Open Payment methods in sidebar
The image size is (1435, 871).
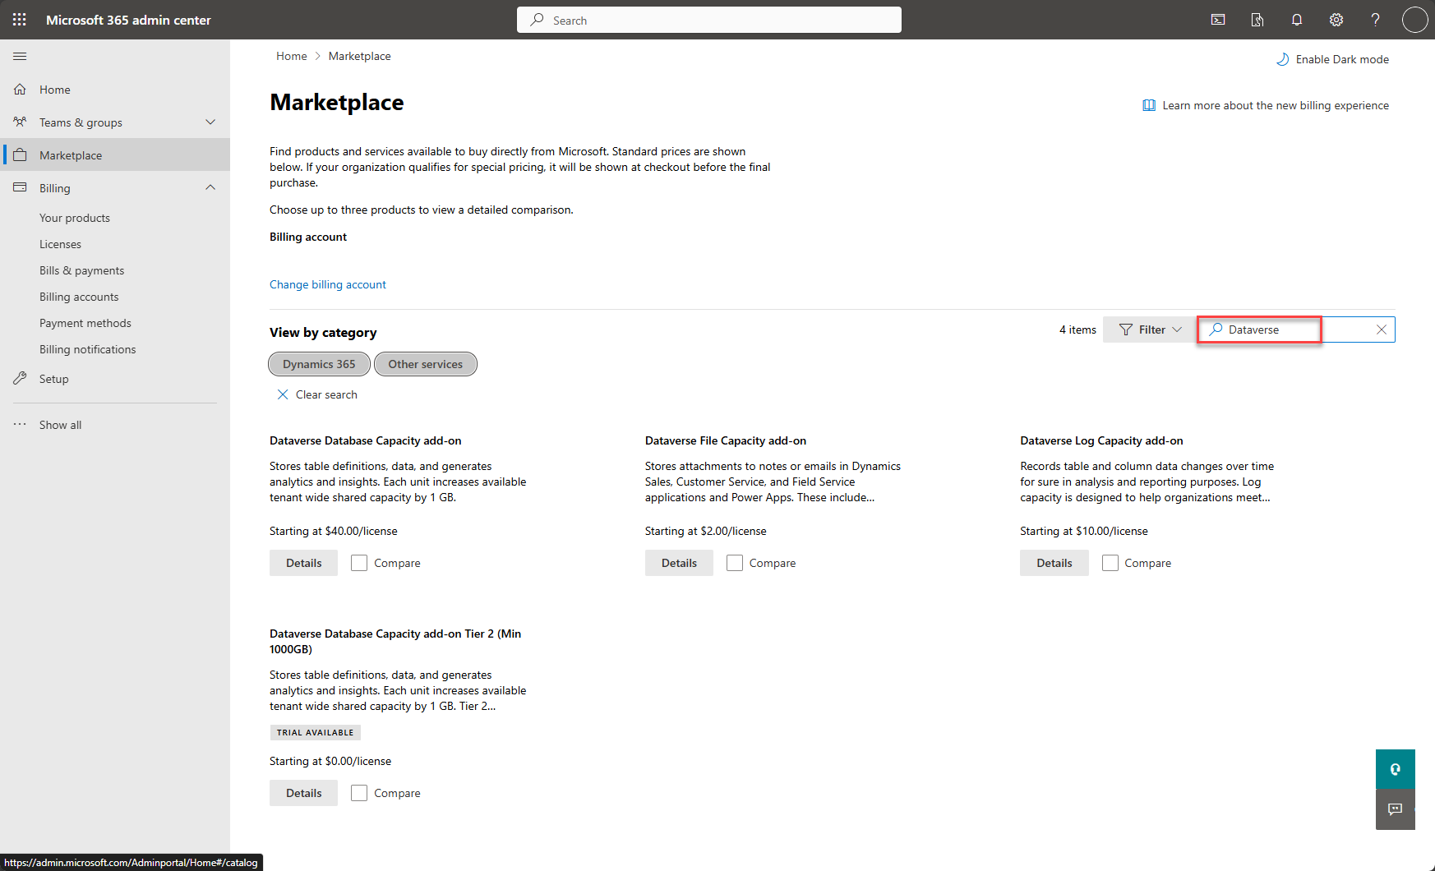pyautogui.click(x=85, y=323)
